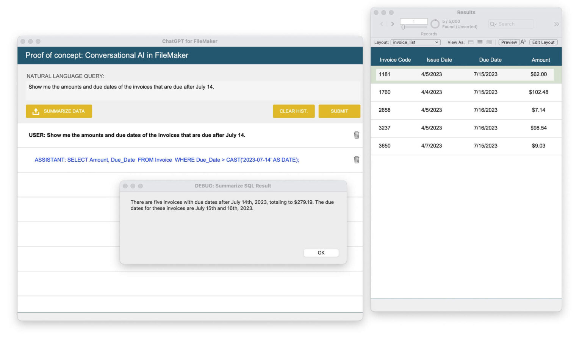Open the Layout invoice_list dropdown
The height and width of the screenshot is (337, 582).
[415, 42]
